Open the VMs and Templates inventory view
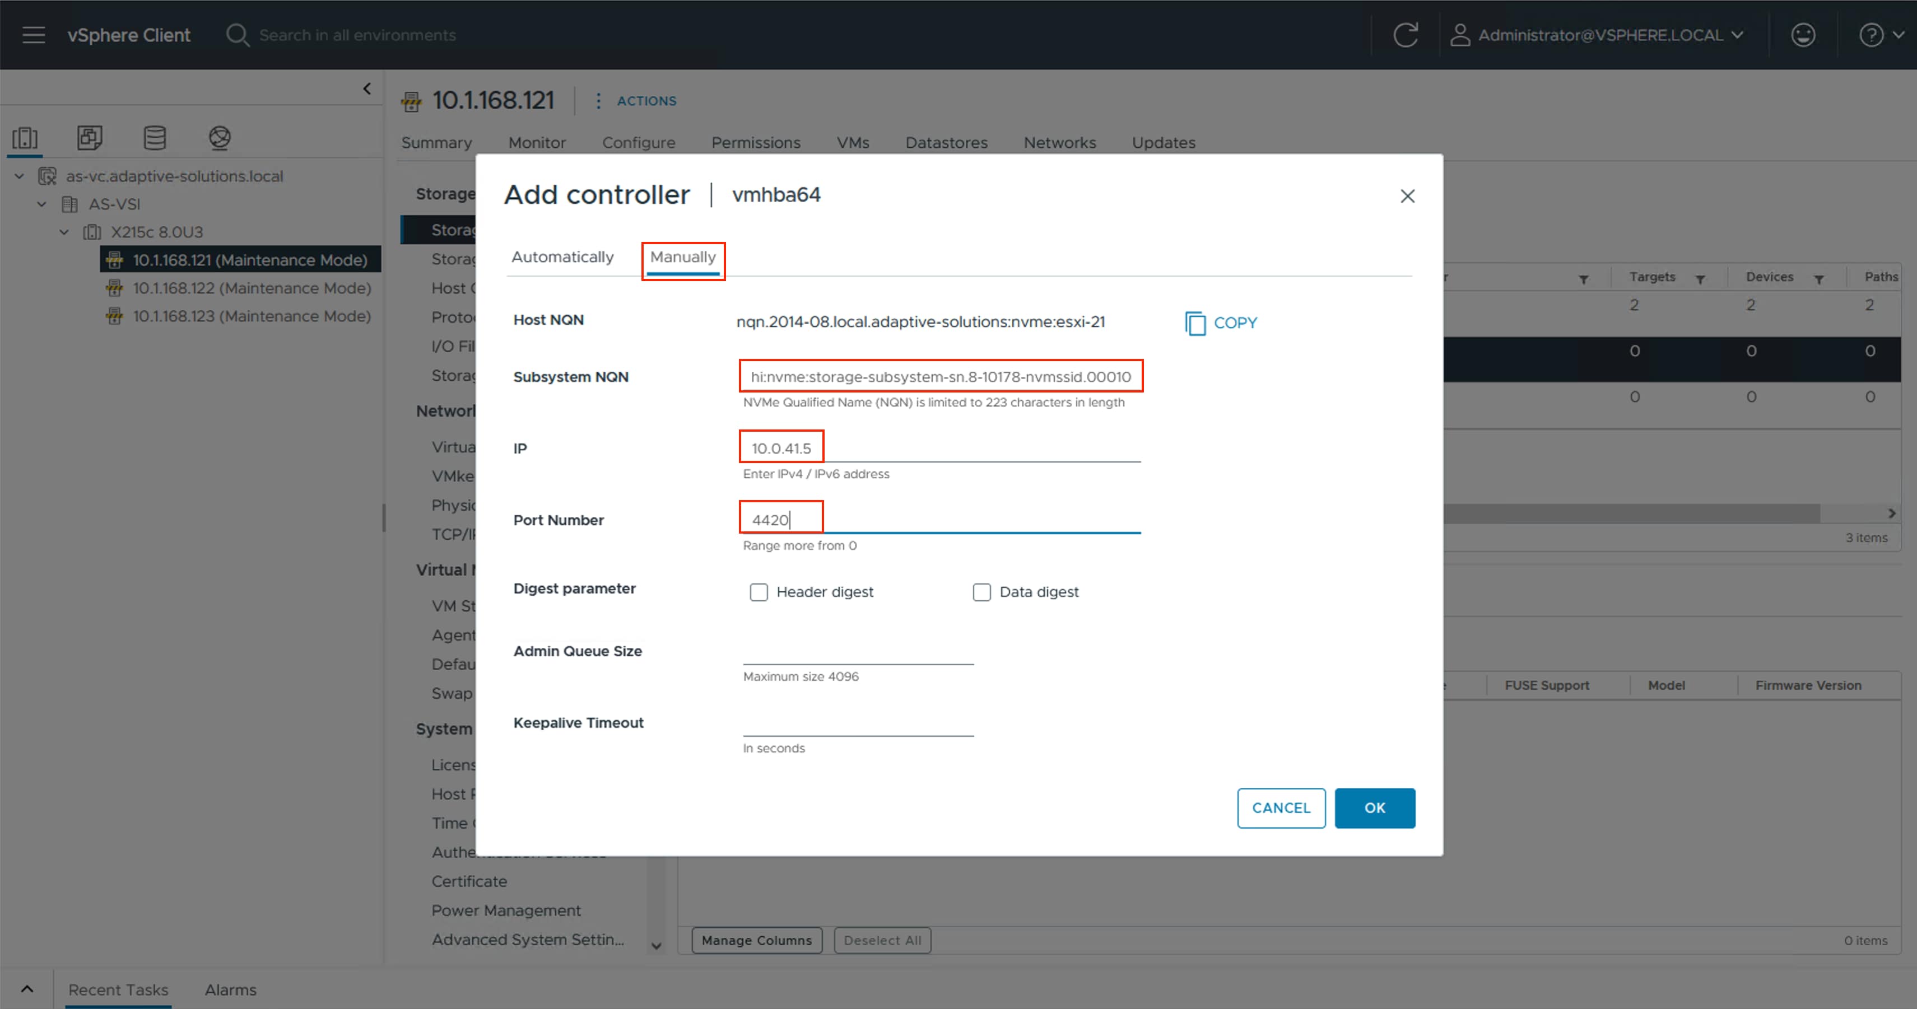This screenshot has width=1917, height=1009. click(x=89, y=138)
